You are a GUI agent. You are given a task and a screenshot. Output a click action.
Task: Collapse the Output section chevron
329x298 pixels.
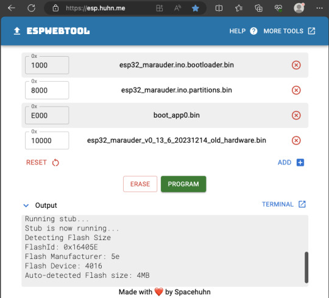click(26, 205)
